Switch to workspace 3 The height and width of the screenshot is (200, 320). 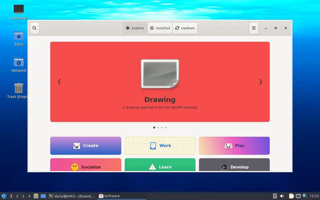pyautogui.click(x=23, y=196)
